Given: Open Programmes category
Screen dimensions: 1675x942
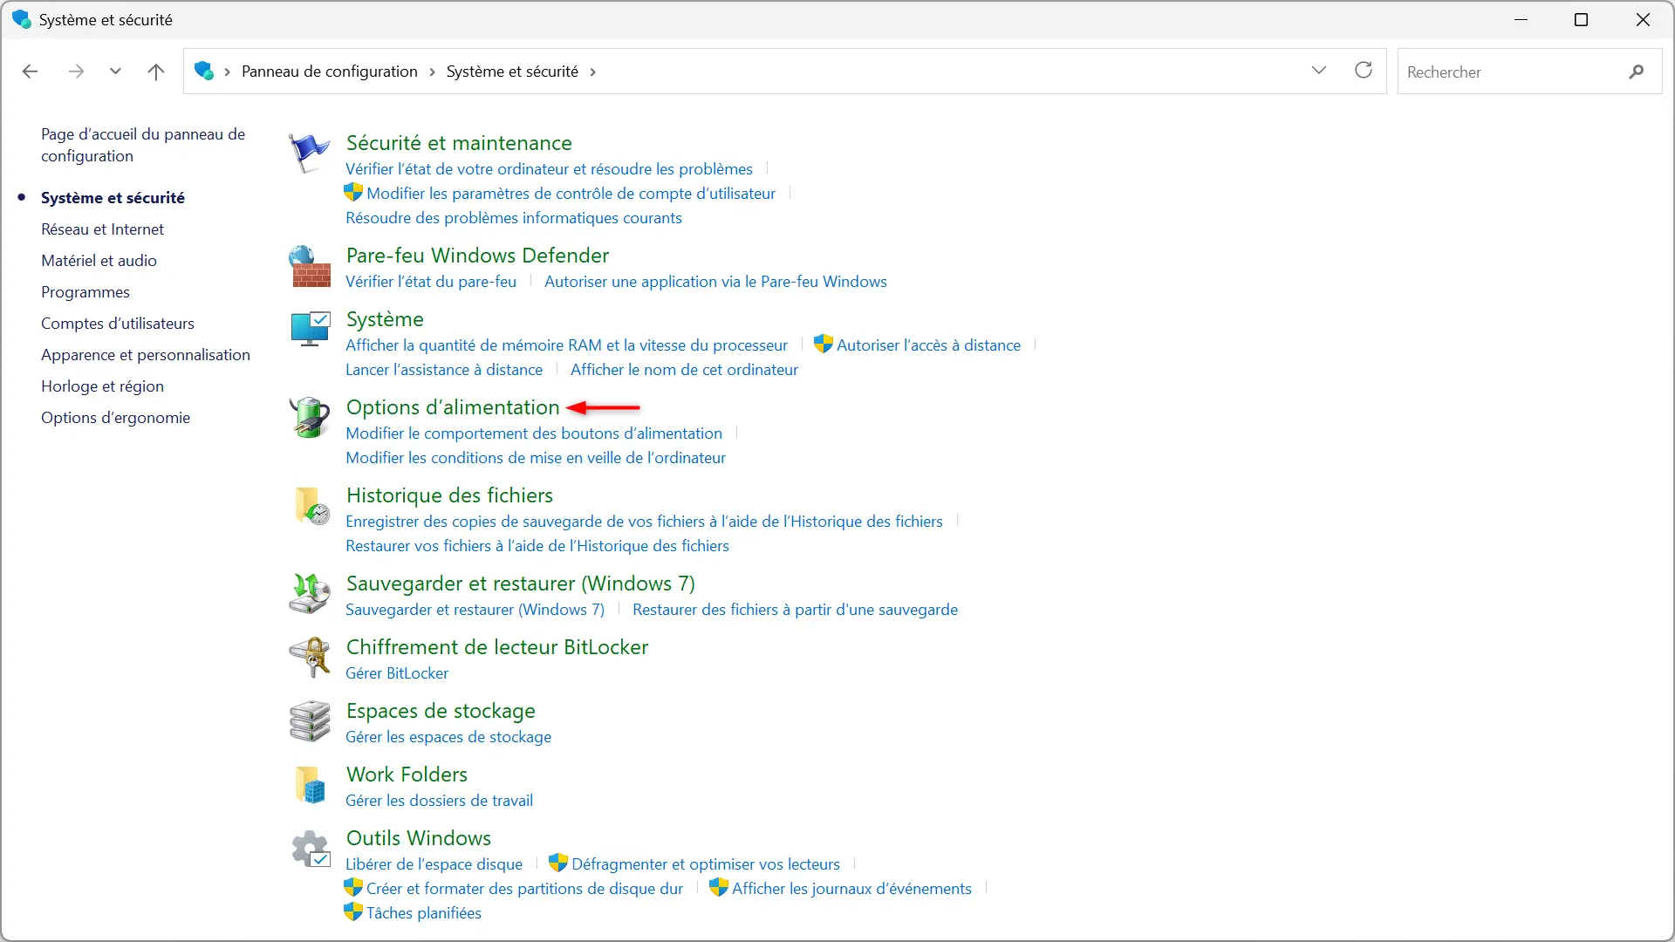Looking at the screenshot, I should tap(85, 292).
